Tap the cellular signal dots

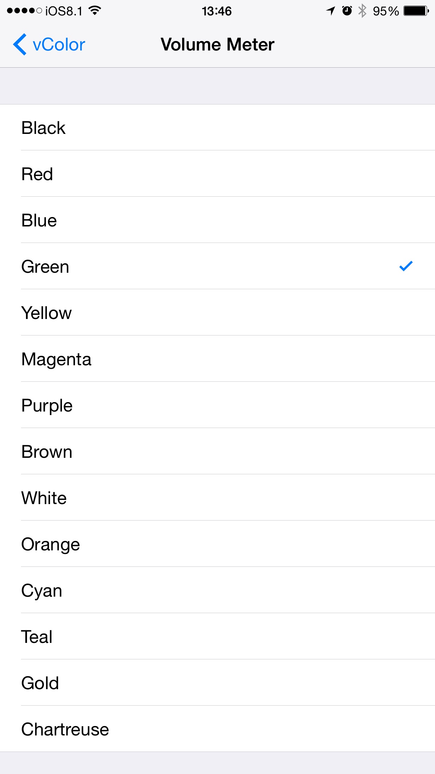(25, 11)
